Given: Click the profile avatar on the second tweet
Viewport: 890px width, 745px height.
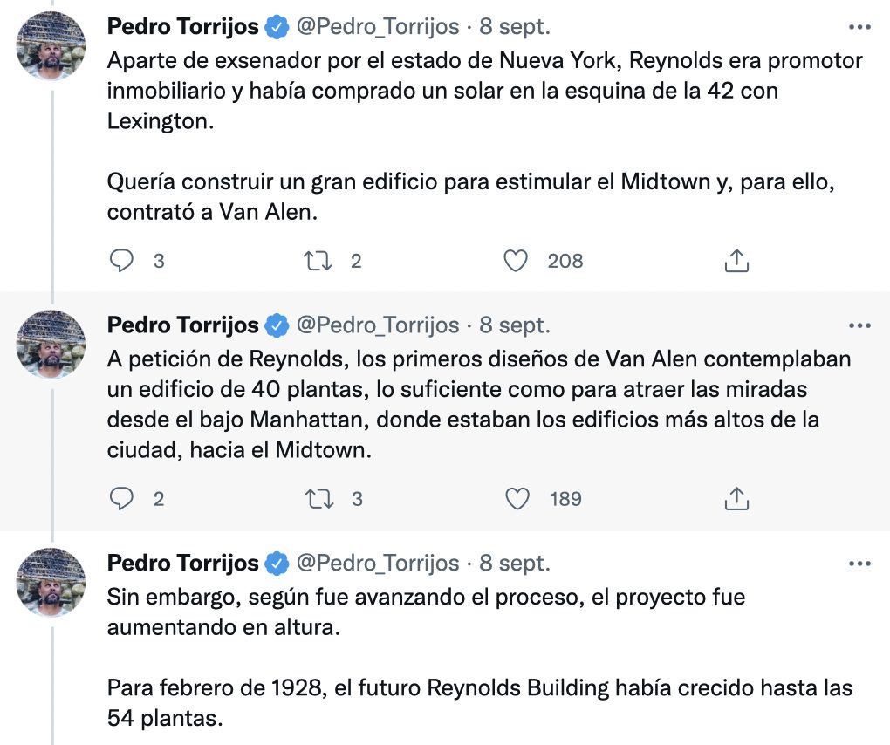Looking at the screenshot, I should click(x=51, y=343).
